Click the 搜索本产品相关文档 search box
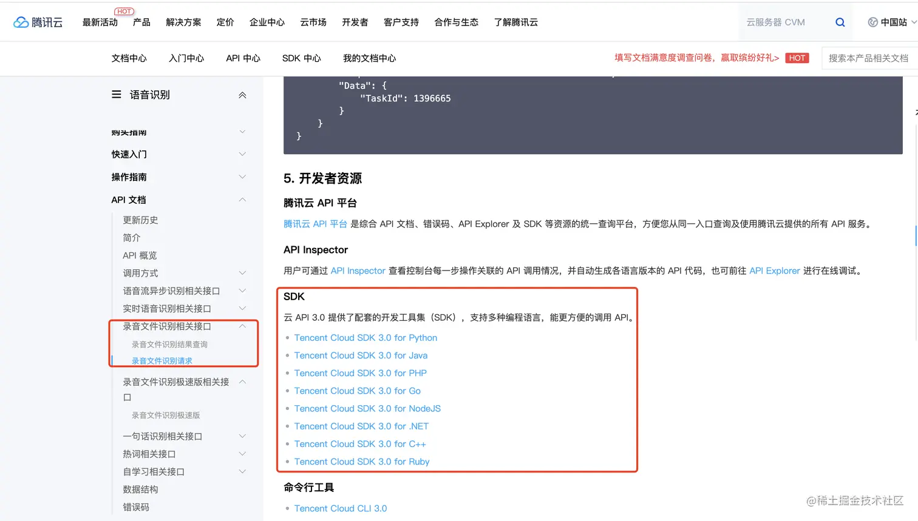Screen dimensions: 918x521 tap(869, 58)
